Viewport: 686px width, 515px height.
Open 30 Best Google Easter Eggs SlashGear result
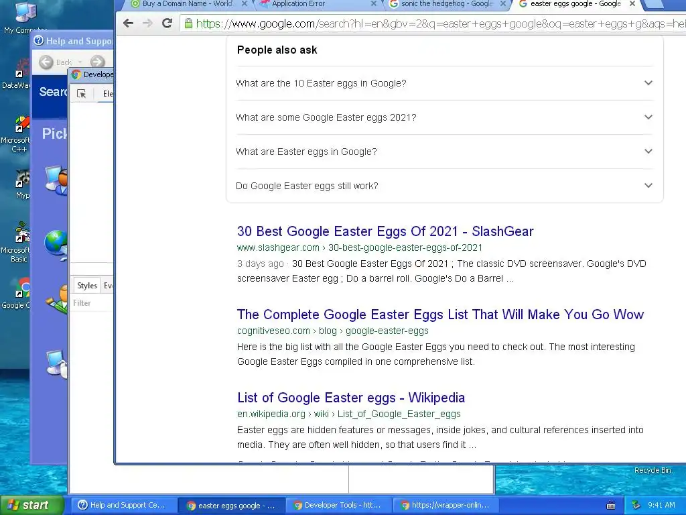tap(385, 231)
